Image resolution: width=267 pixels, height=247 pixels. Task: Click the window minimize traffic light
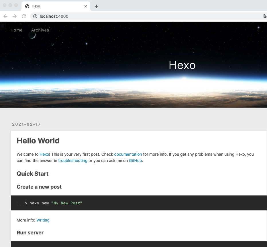10,5
